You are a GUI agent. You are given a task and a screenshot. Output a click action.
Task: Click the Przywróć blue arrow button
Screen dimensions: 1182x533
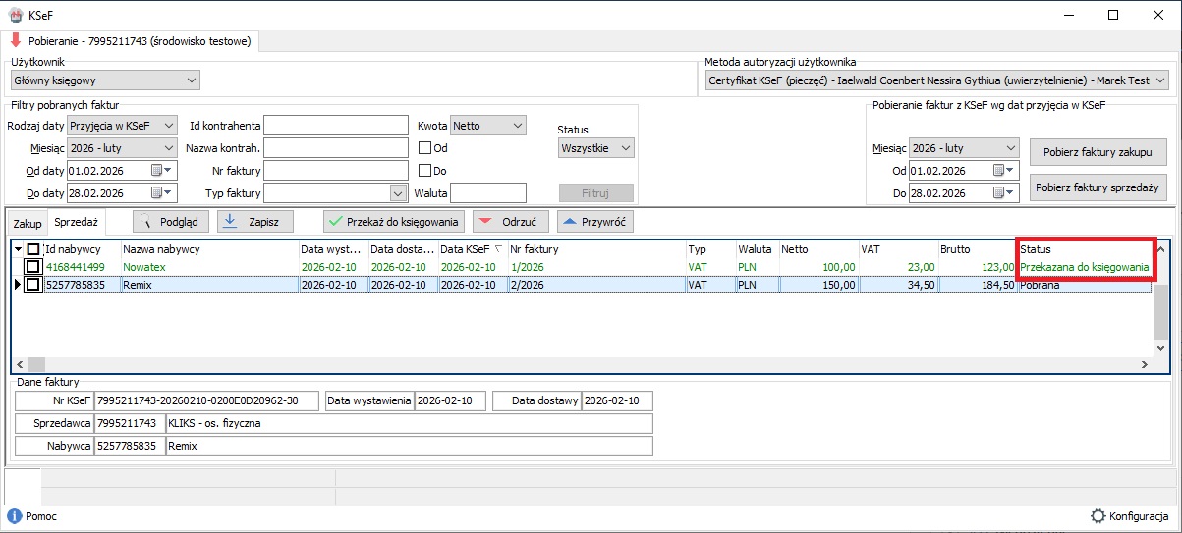coord(594,222)
